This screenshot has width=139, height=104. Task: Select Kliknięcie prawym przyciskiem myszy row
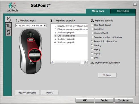tap(71, 29)
